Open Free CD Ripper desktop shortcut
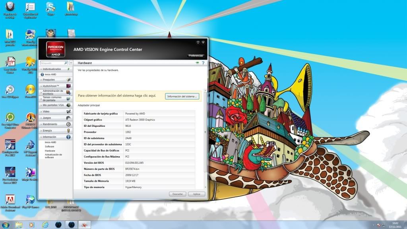Viewport: 407px width, 229px height. click(10, 91)
